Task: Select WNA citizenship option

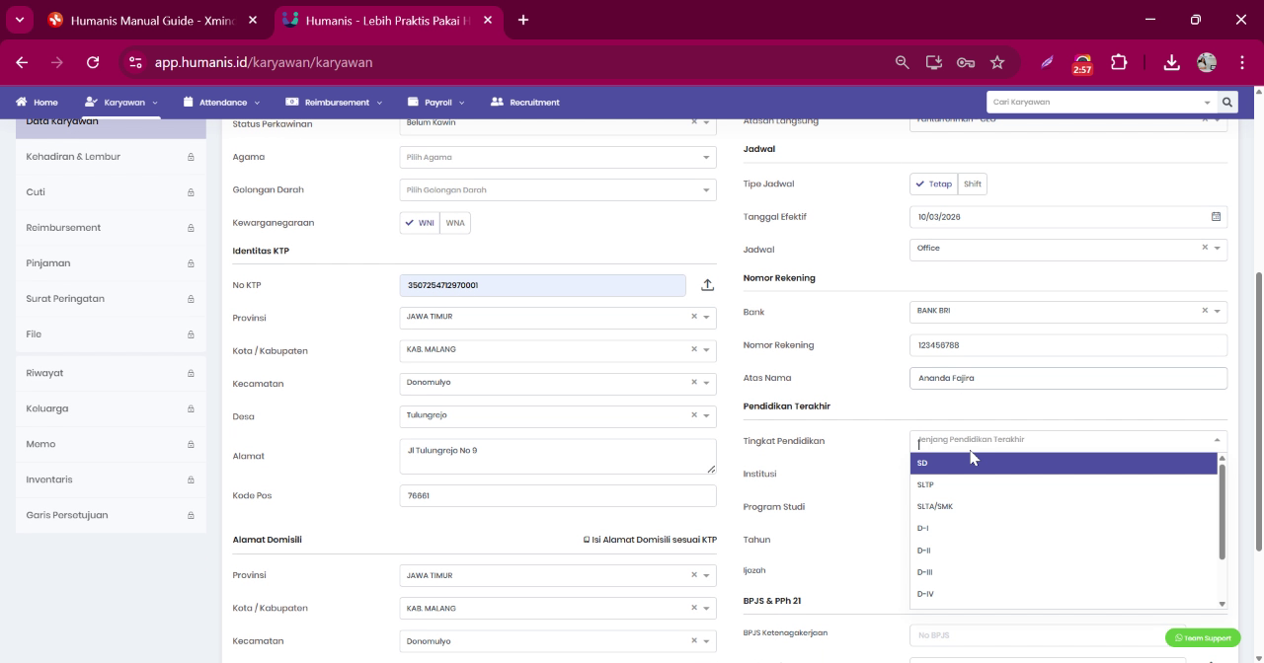Action: tap(455, 223)
